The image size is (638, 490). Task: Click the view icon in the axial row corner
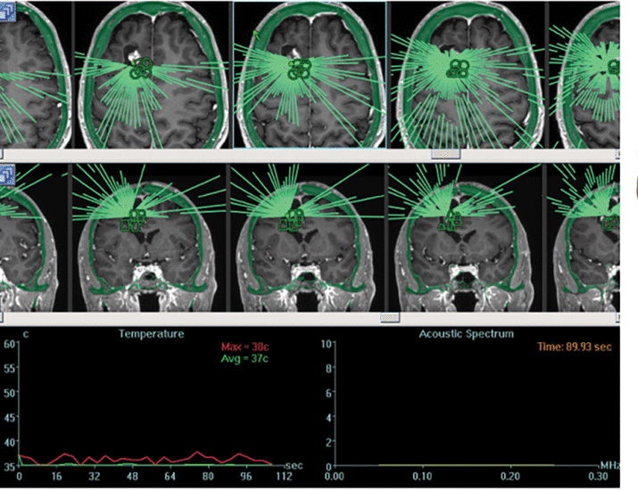(4, 16)
